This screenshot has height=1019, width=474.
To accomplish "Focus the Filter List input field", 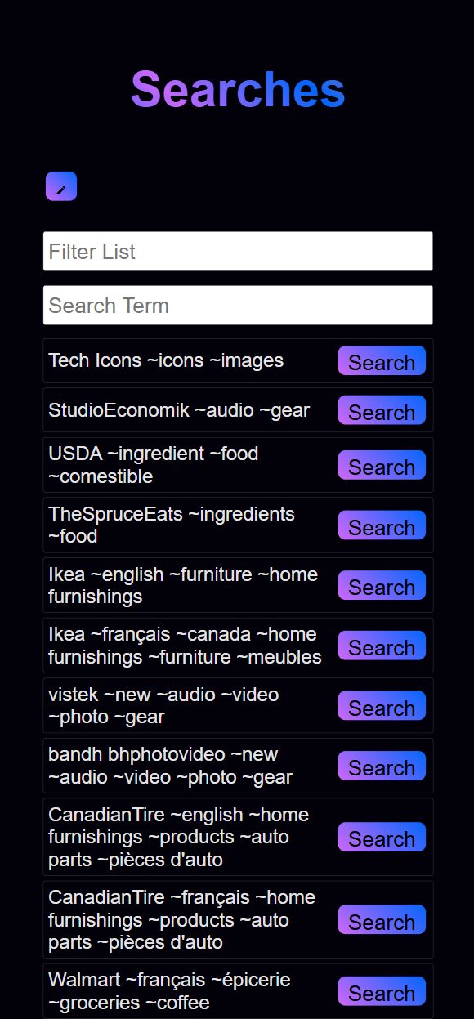I will pyautogui.click(x=238, y=251).
